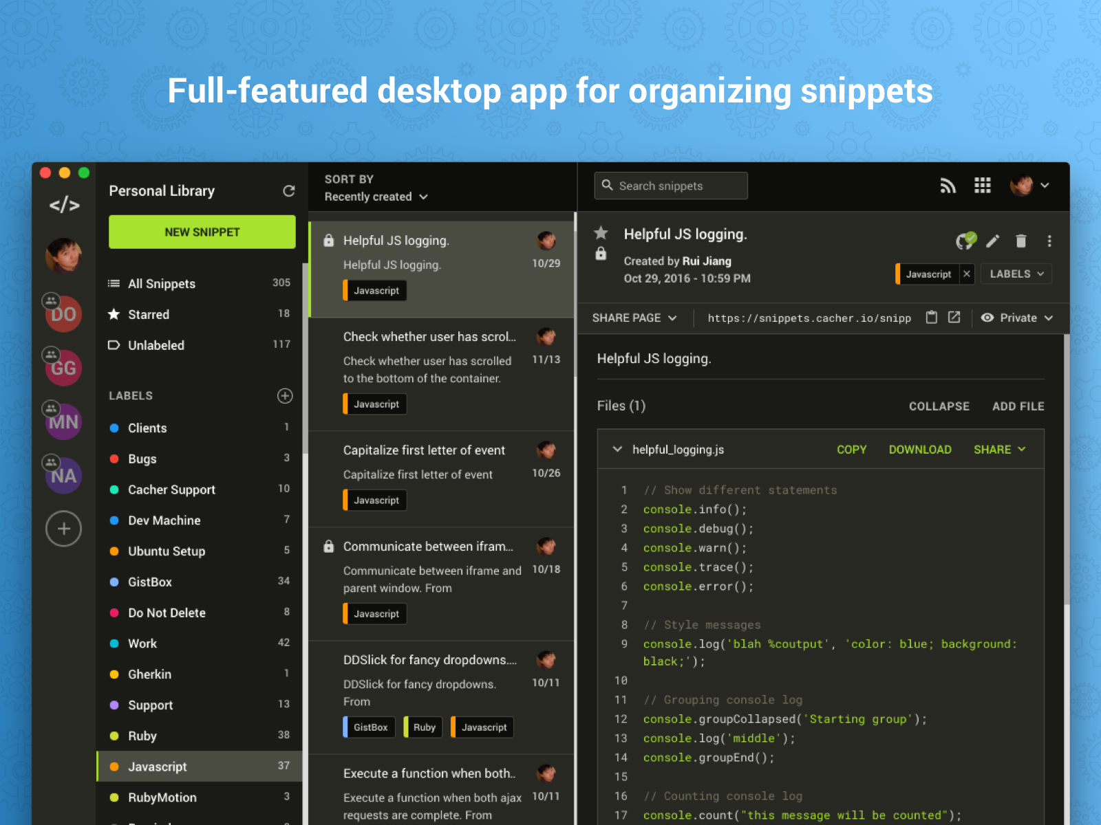This screenshot has width=1101, height=825.
Task: Click the GitHub gist sync icon
Action: pos(965,241)
